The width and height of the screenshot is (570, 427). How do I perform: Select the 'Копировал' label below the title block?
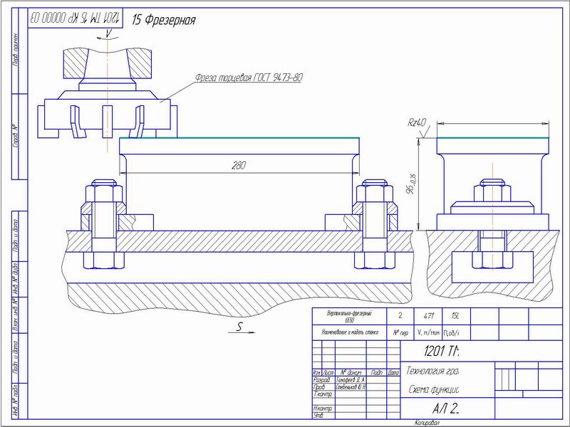tap(427, 423)
